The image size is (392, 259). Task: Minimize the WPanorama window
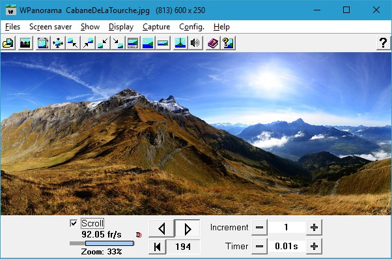(x=317, y=10)
